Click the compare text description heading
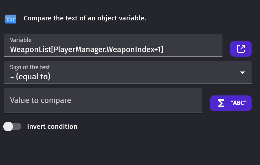The width and height of the screenshot is (260, 165). [x=85, y=18]
